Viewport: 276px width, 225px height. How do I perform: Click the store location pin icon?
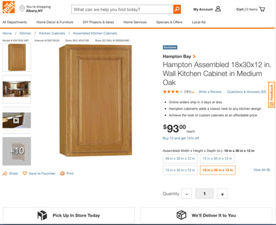point(22,9)
